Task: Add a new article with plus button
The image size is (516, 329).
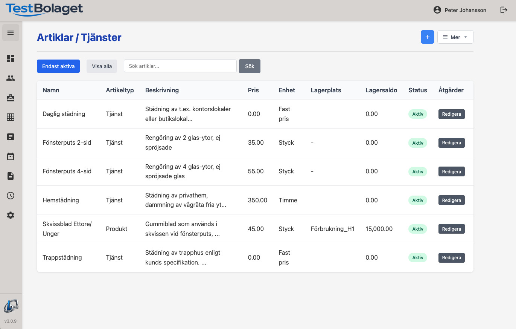Action: [x=427, y=37]
